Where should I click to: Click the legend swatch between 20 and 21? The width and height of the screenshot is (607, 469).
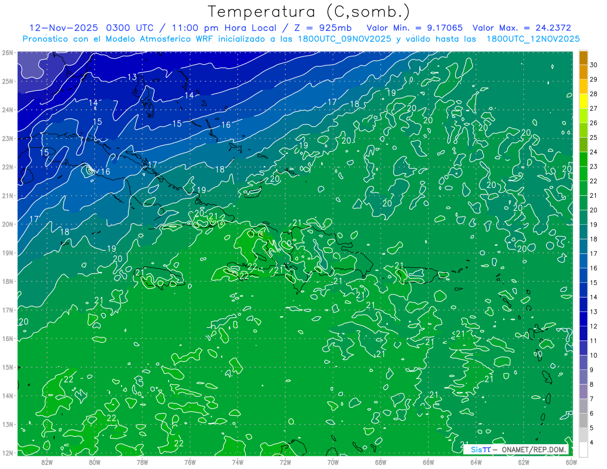pos(583,203)
